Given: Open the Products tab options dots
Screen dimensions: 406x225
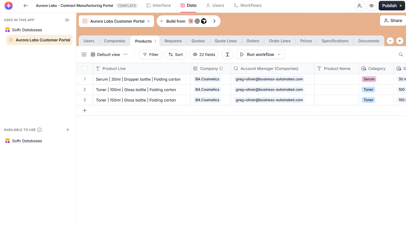Looking at the screenshot, I should 155,41.
